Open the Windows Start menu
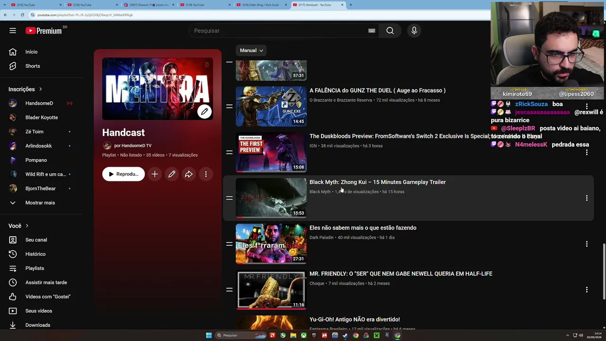 click(x=209, y=335)
